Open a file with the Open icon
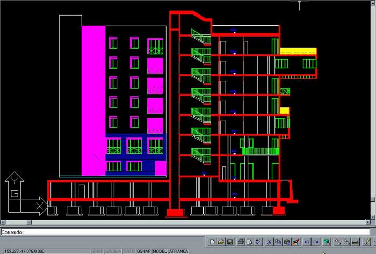Screen dimensions: 376x254 click(221, 242)
